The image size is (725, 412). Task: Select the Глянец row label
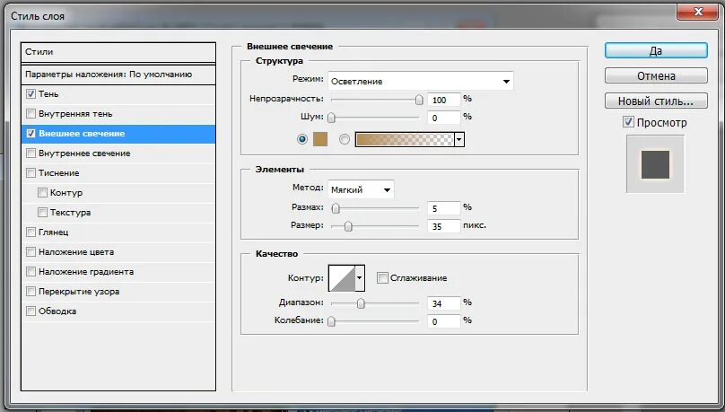[53, 232]
